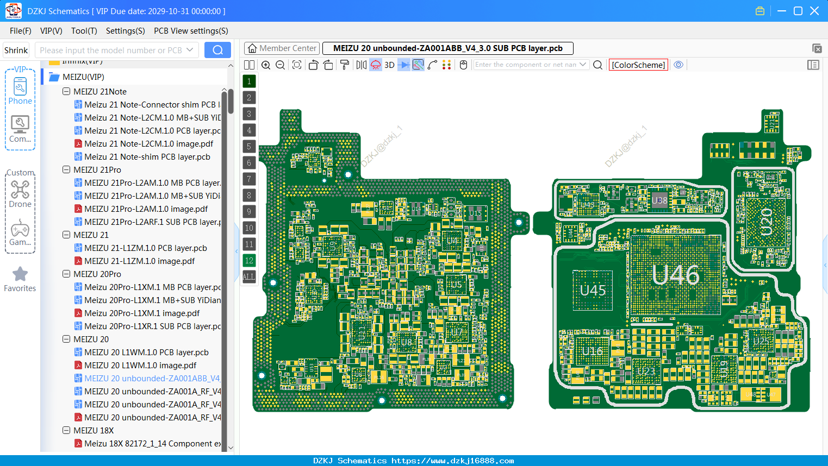Image resolution: width=828 pixels, height=466 pixels.
Task: Click the Shrink button
Action: click(16, 50)
